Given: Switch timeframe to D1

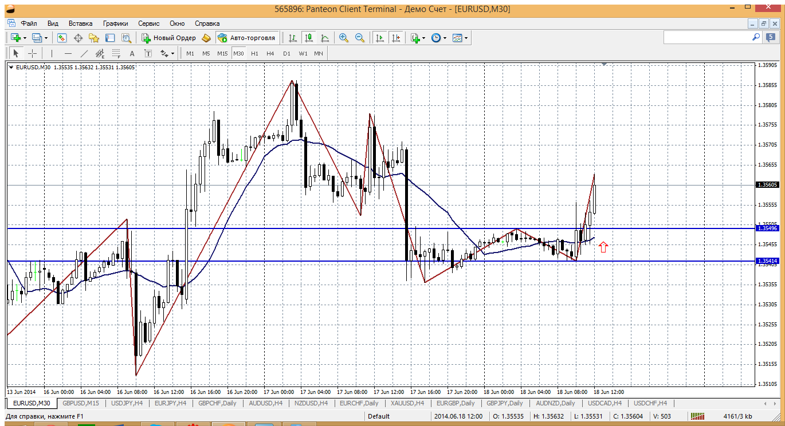Looking at the screenshot, I should click(x=286, y=53).
